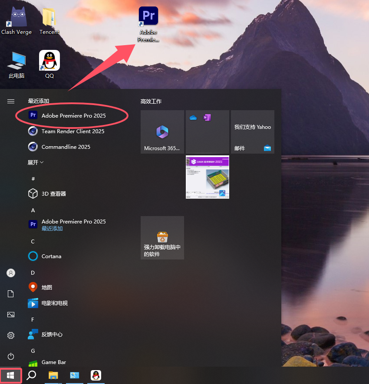Click the power icon in Start sidebar
369x384 pixels.
(11, 356)
